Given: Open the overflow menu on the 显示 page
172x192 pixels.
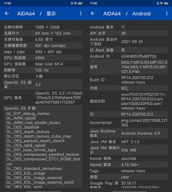Looking at the screenshot, I should pyautogui.click(x=81, y=13).
